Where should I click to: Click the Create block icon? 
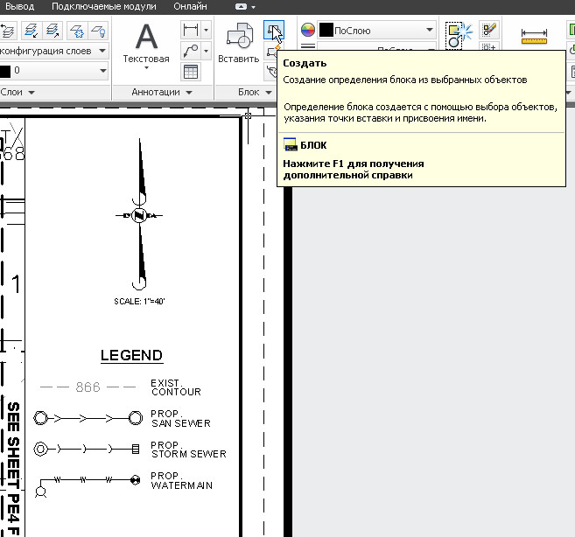coord(274,30)
